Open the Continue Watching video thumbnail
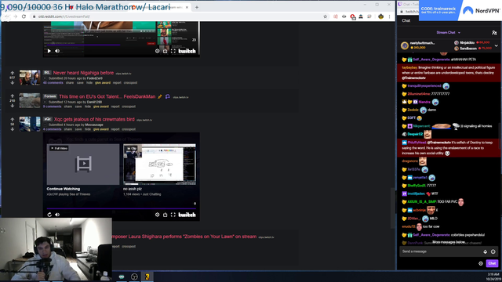This screenshot has width=502, height=282. [83, 164]
